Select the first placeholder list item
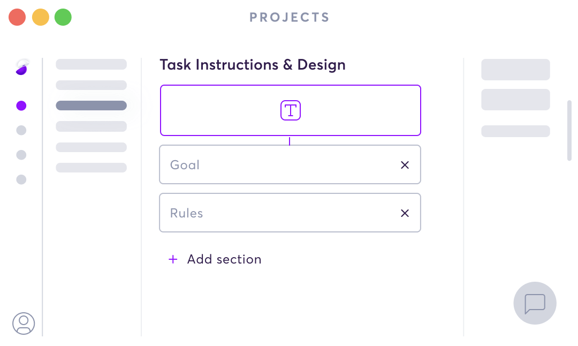The image size is (578, 346). tap(92, 64)
